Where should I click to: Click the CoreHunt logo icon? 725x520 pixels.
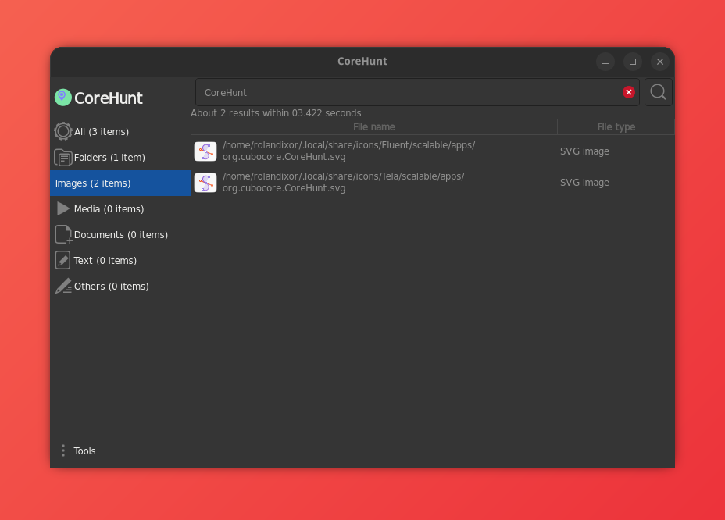click(x=62, y=97)
